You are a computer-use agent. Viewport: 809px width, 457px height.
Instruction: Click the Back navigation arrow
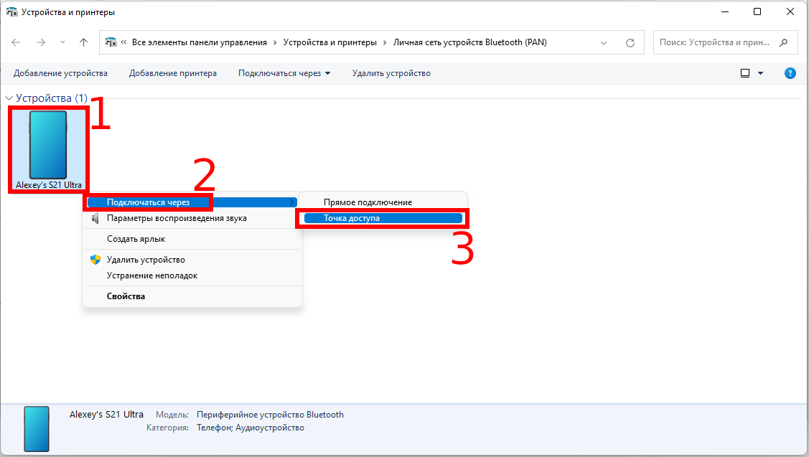16,42
